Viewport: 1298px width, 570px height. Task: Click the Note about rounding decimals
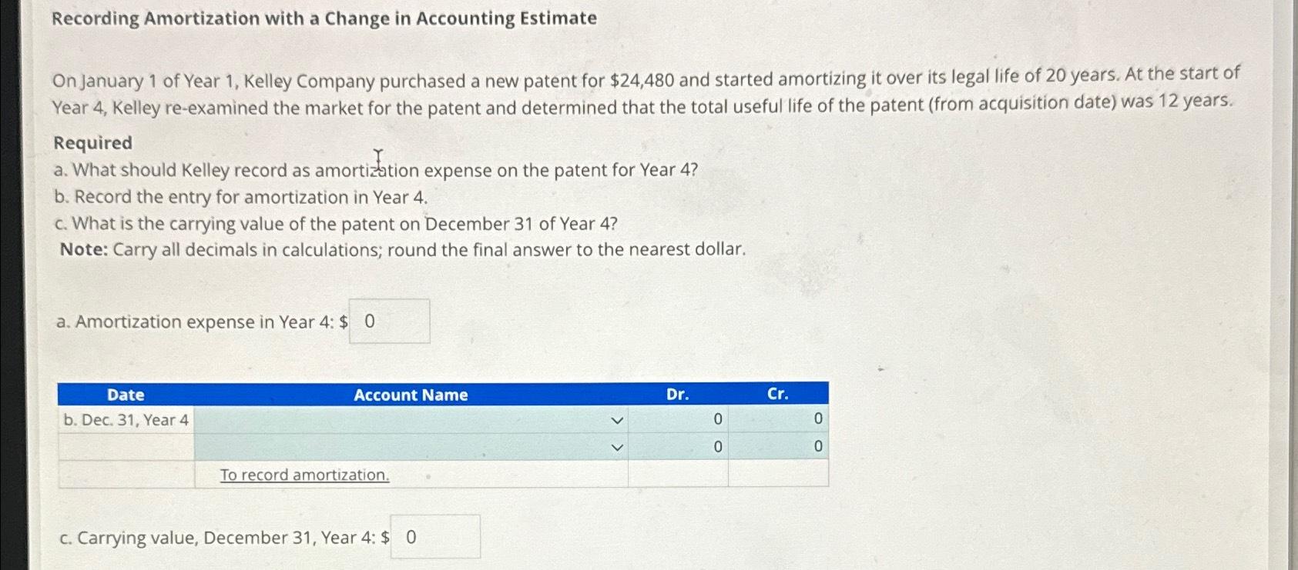(x=397, y=248)
